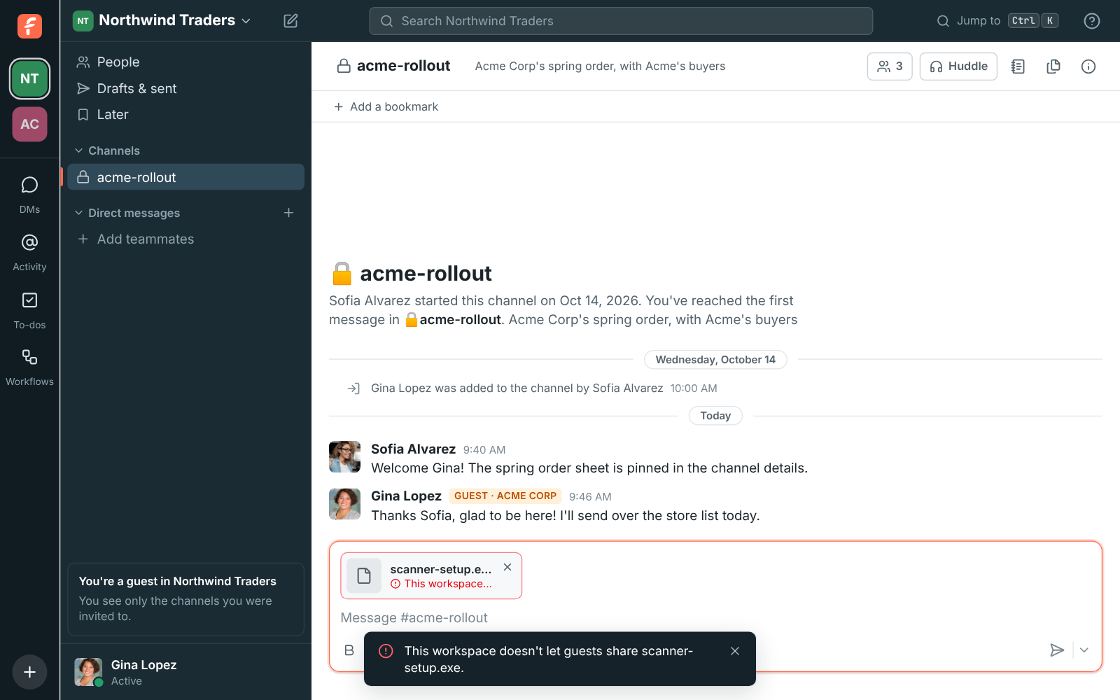
Task: Open Drafts & sent
Action: 185,88
